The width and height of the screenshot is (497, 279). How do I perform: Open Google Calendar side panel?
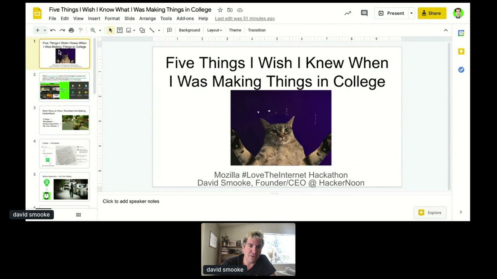click(x=461, y=33)
